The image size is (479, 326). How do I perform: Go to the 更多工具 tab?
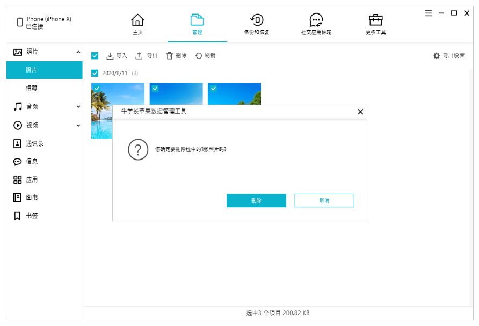pos(375,25)
